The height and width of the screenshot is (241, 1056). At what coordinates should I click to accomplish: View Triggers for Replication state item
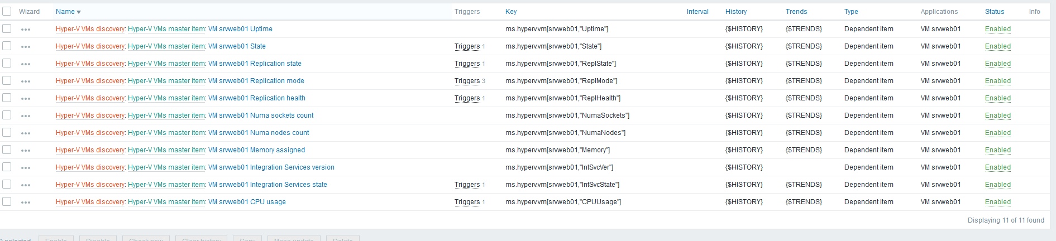tap(467, 64)
